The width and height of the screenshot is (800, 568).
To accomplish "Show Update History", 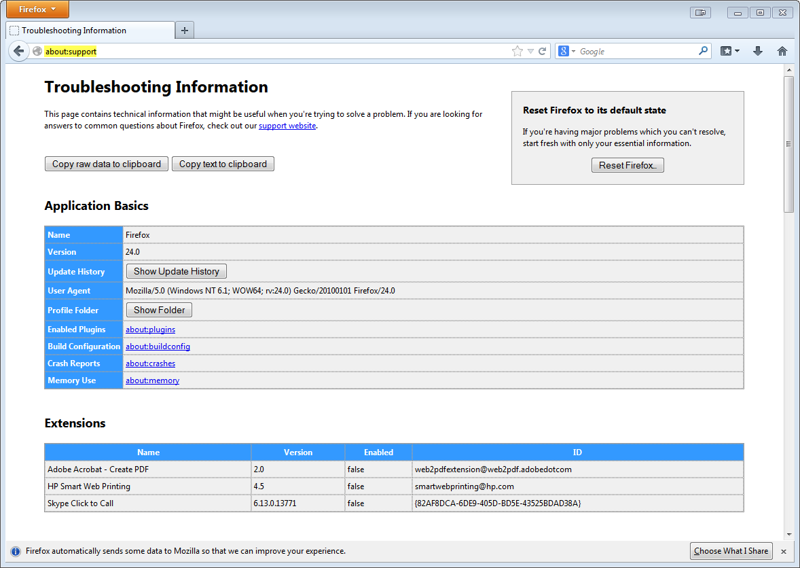I will [177, 272].
